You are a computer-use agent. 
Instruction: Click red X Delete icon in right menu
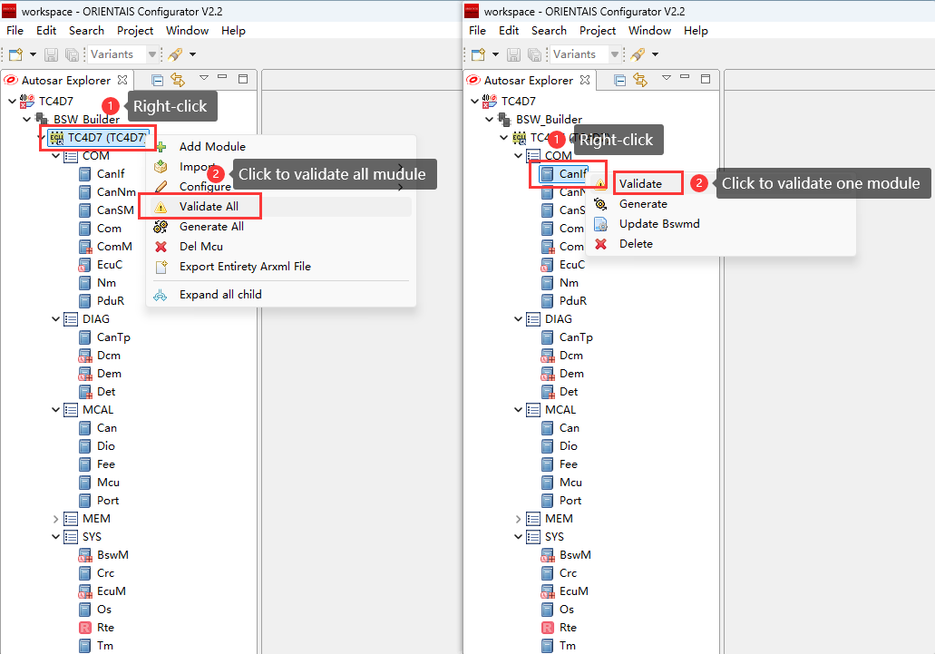pyautogui.click(x=600, y=244)
